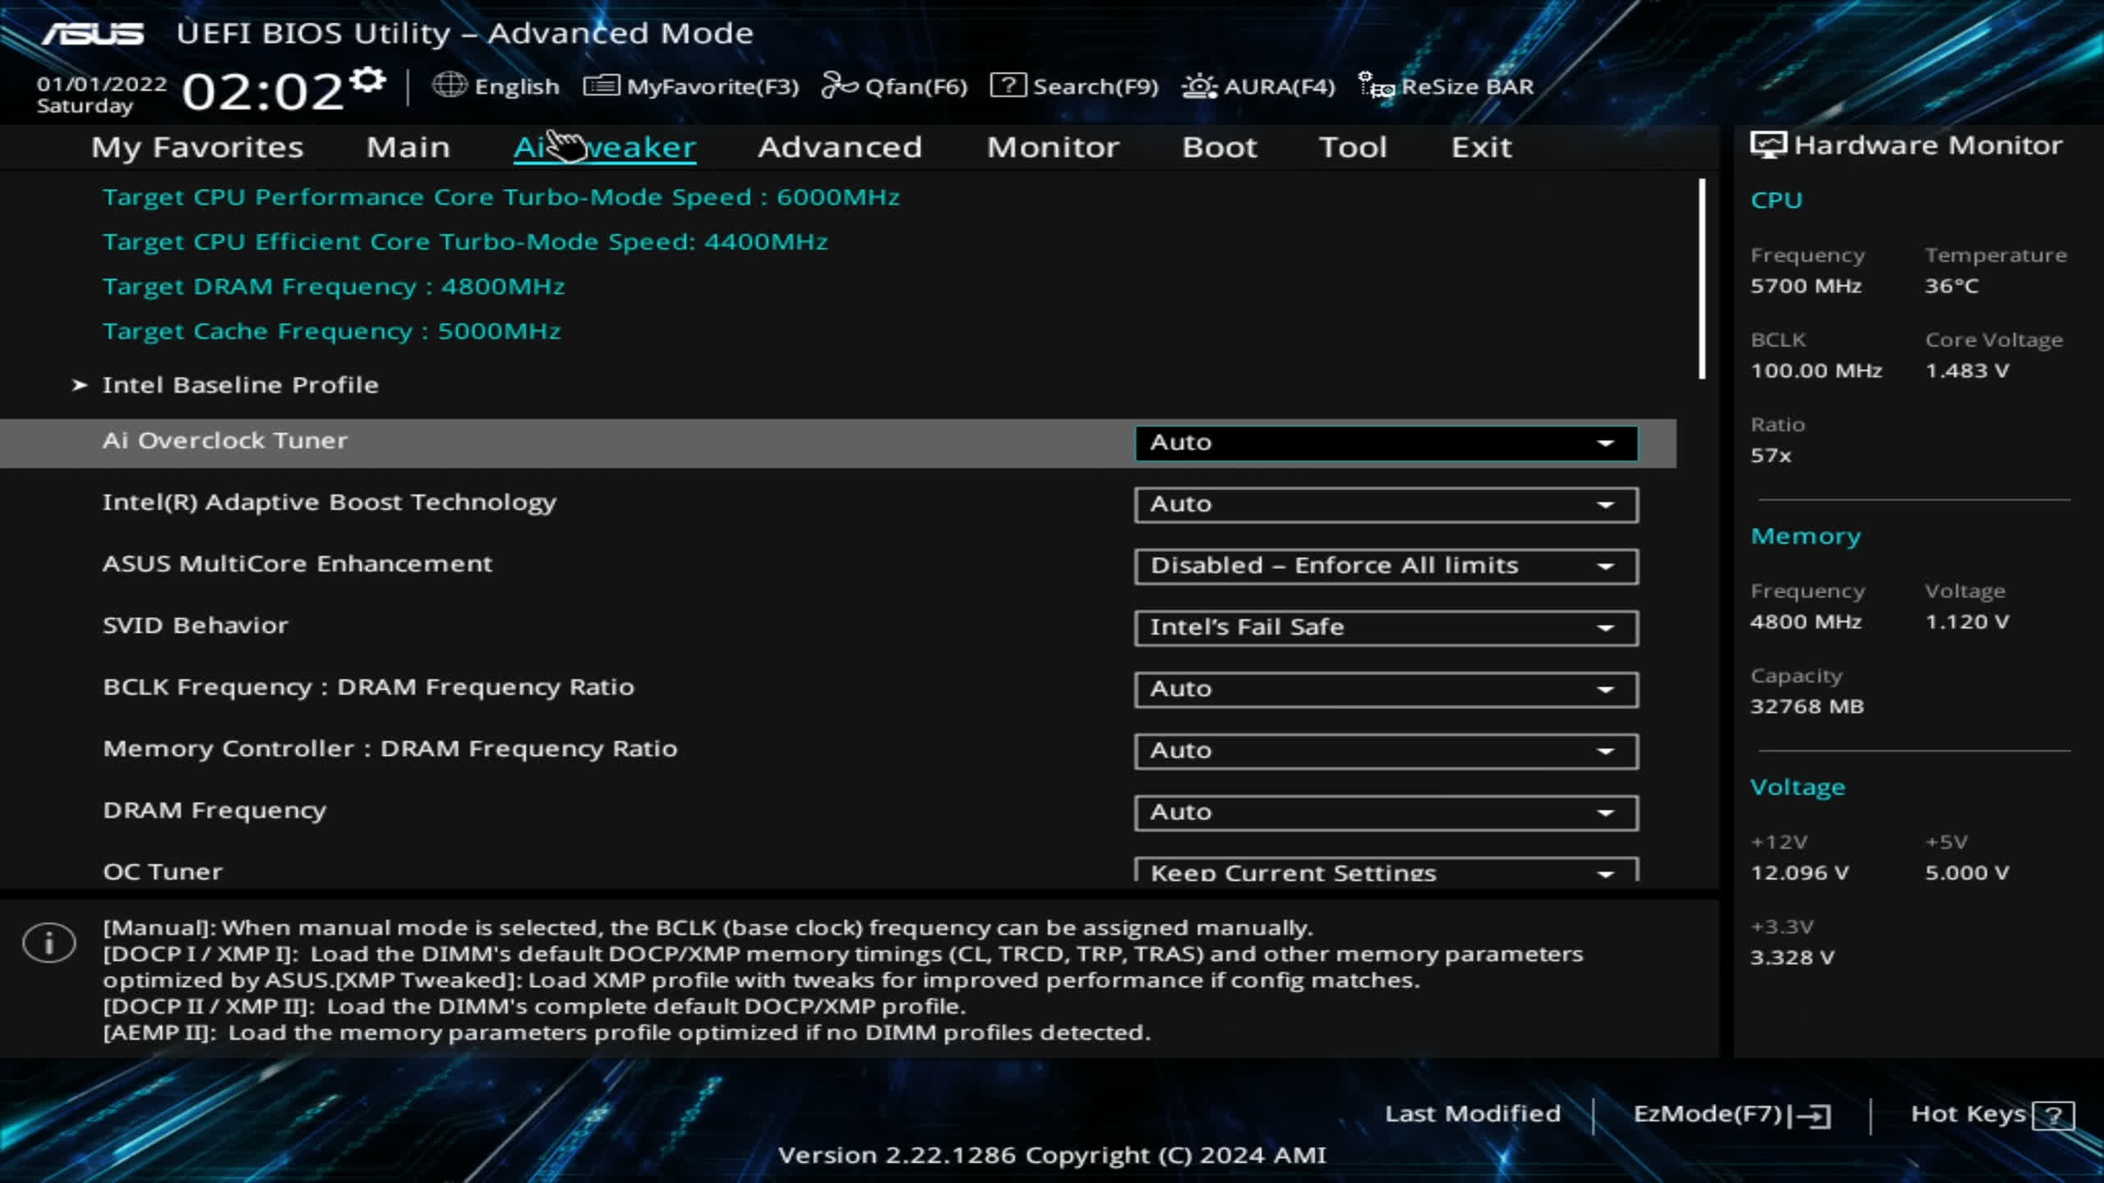Open the DRAM Frequency dropdown
Viewport: 2104px width, 1183px height.
[x=1387, y=812]
